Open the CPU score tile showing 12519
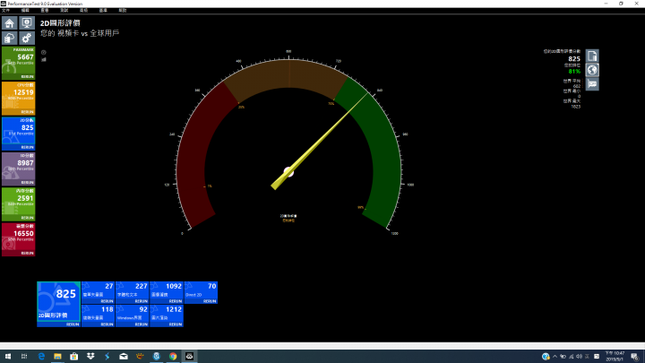The width and height of the screenshot is (645, 363). point(19,98)
